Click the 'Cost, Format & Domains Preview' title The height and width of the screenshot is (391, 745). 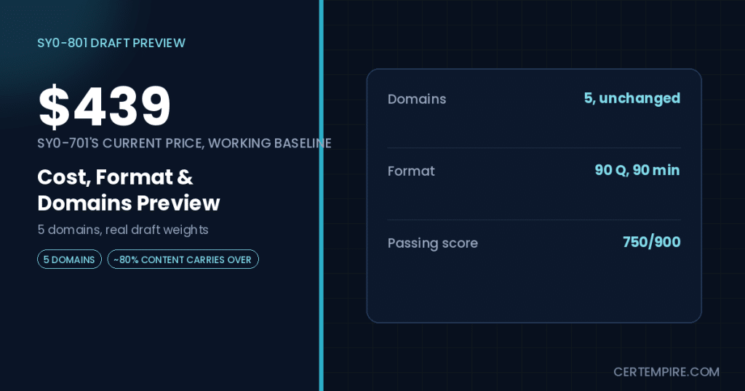pyautogui.click(x=129, y=190)
